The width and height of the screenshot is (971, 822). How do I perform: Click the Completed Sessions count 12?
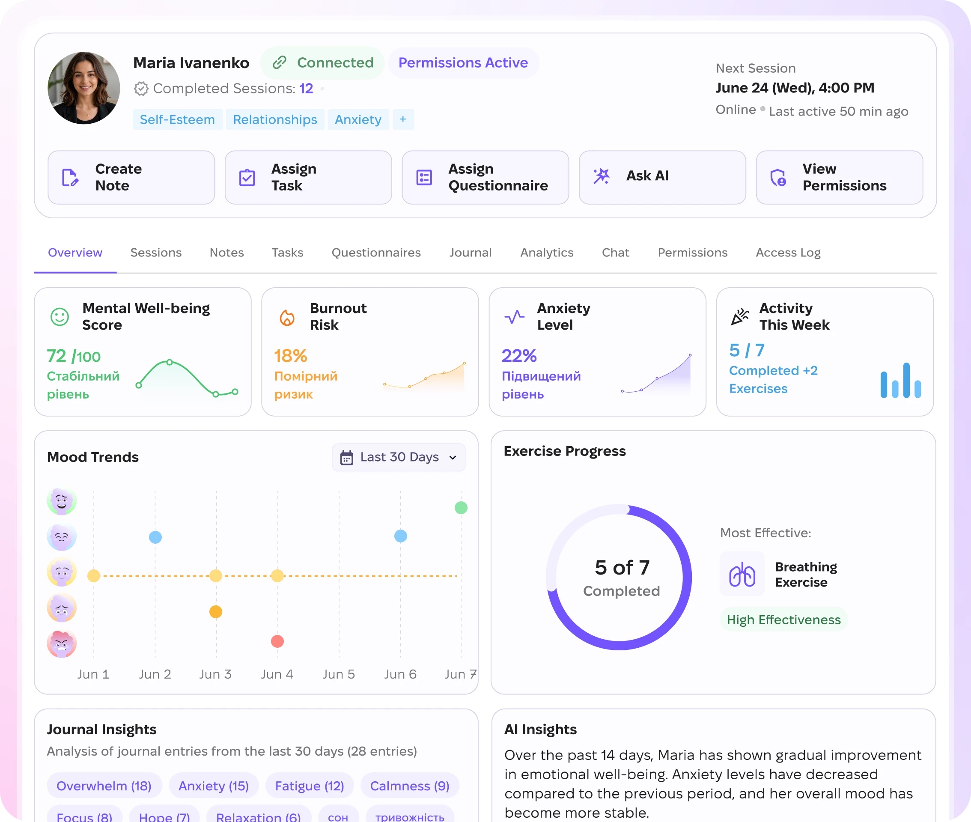(306, 89)
